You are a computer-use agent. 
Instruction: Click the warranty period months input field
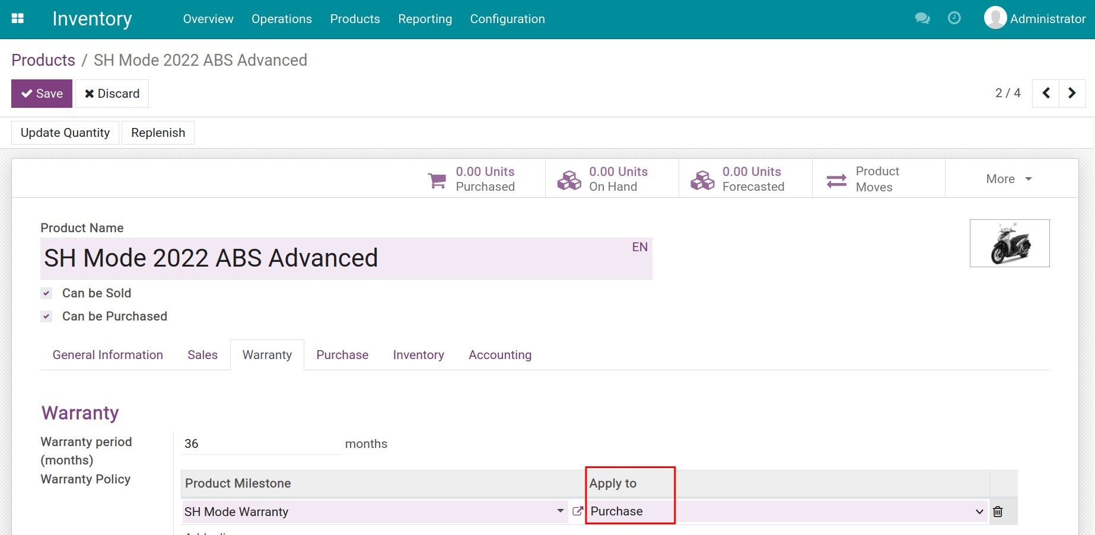261,444
